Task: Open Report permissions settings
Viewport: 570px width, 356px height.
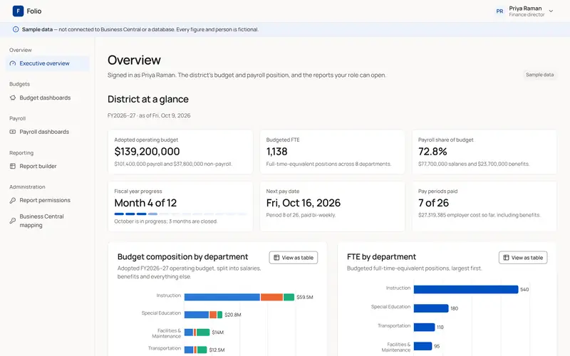Action: pos(48,200)
